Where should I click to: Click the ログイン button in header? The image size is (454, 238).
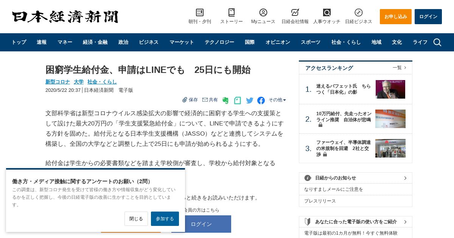[428, 17]
